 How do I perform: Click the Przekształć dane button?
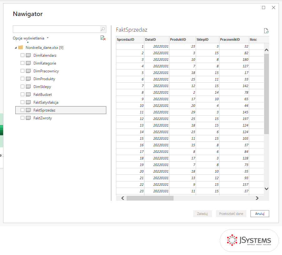pyautogui.click(x=231, y=214)
